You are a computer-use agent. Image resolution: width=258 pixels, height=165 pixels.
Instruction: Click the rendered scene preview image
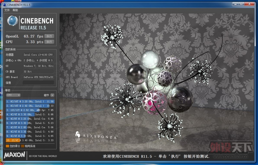pos(157,82)
